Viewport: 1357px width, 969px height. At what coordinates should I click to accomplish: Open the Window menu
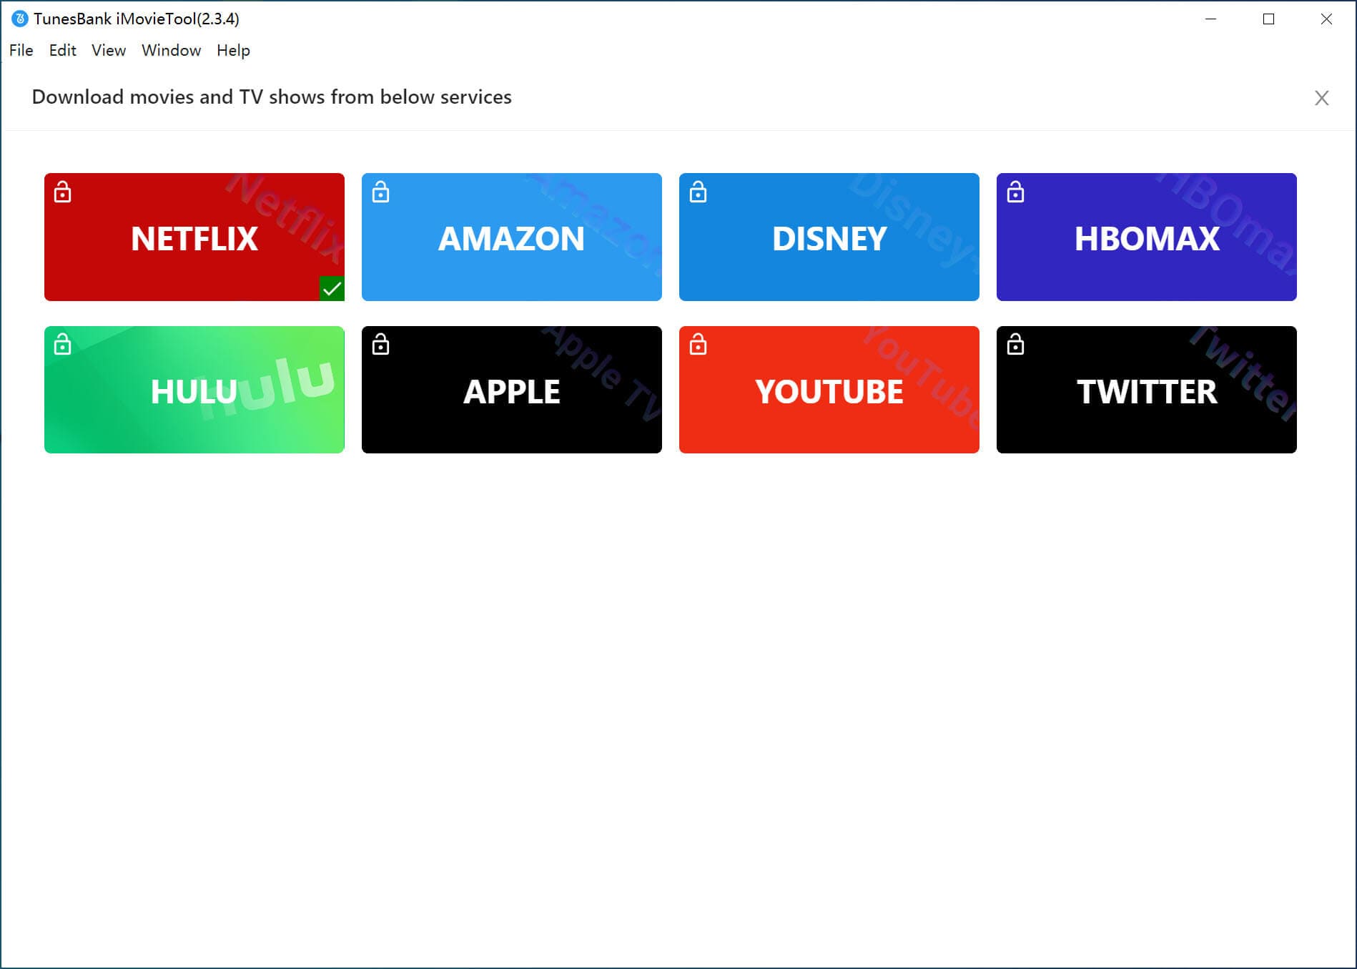point(172,50)
